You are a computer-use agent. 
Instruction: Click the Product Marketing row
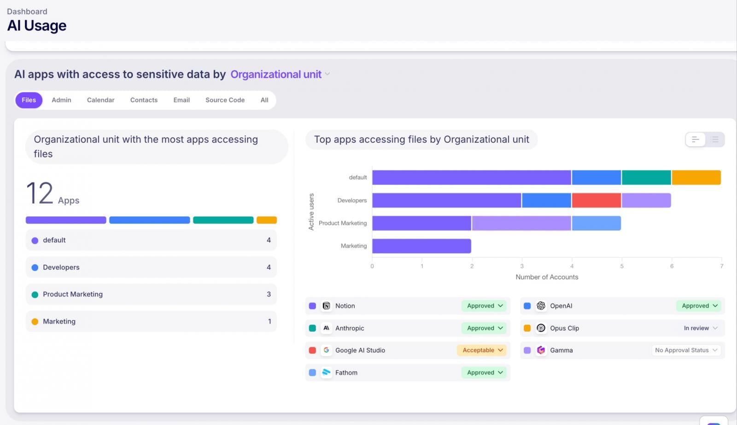tap(151, 294)
